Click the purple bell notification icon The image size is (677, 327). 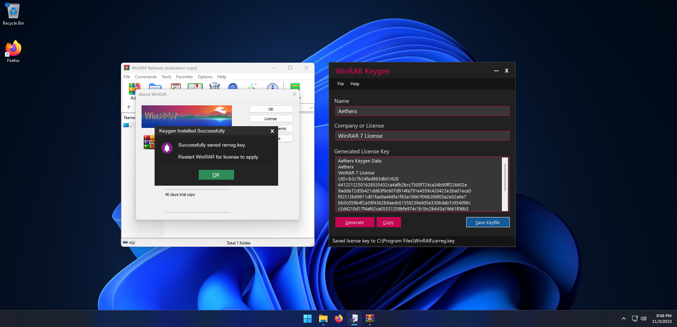(x=167, y=148)
